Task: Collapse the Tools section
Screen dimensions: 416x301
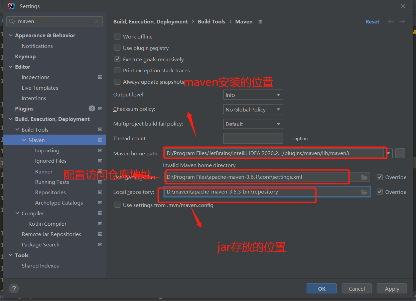Action: click(x=11, y=255)
